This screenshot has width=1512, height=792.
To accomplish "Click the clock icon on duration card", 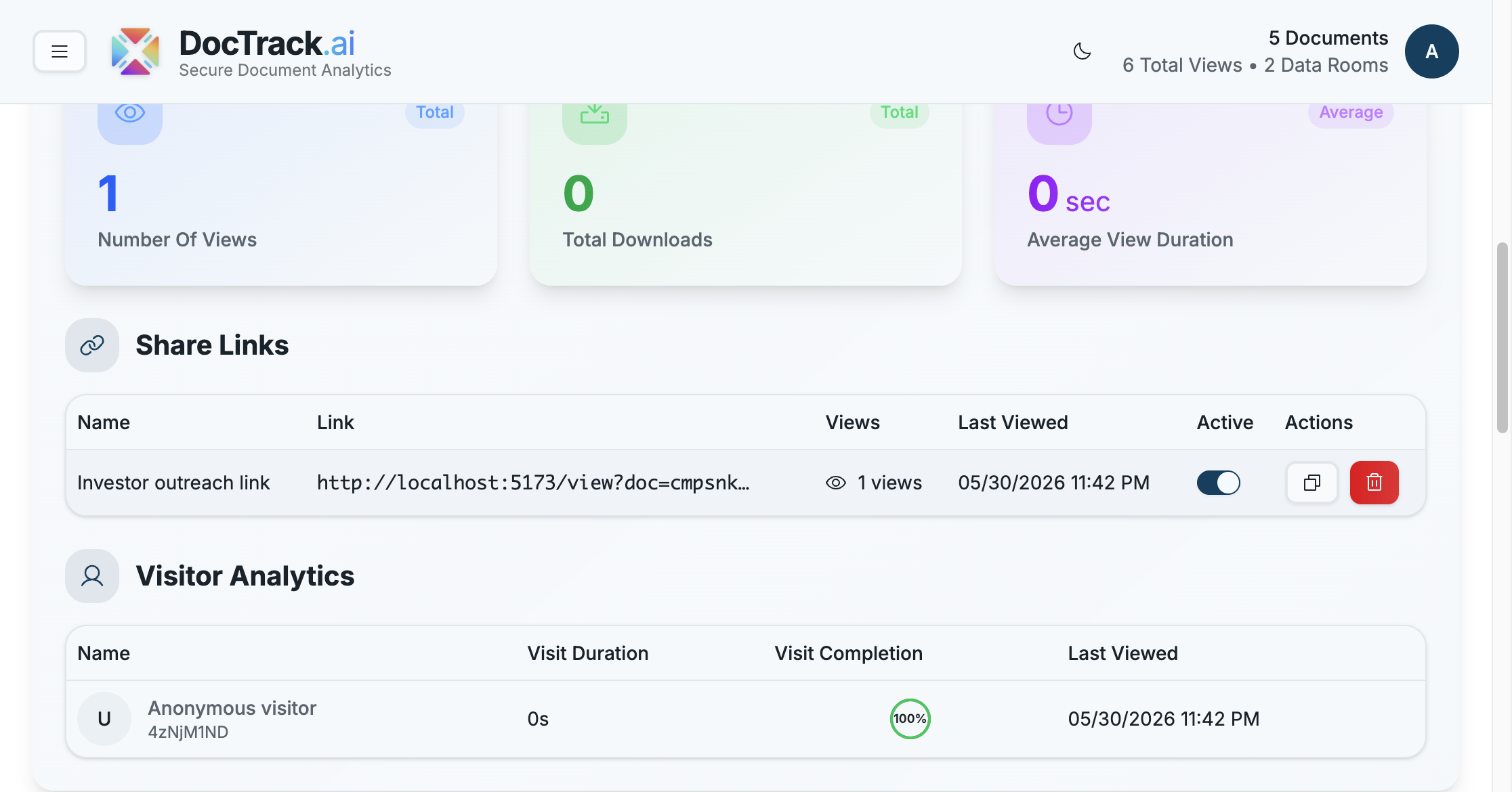I will [1059, 114].
